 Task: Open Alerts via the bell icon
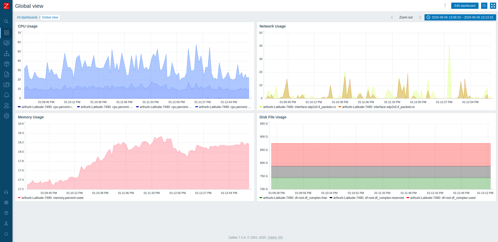[x=6, y=95]
